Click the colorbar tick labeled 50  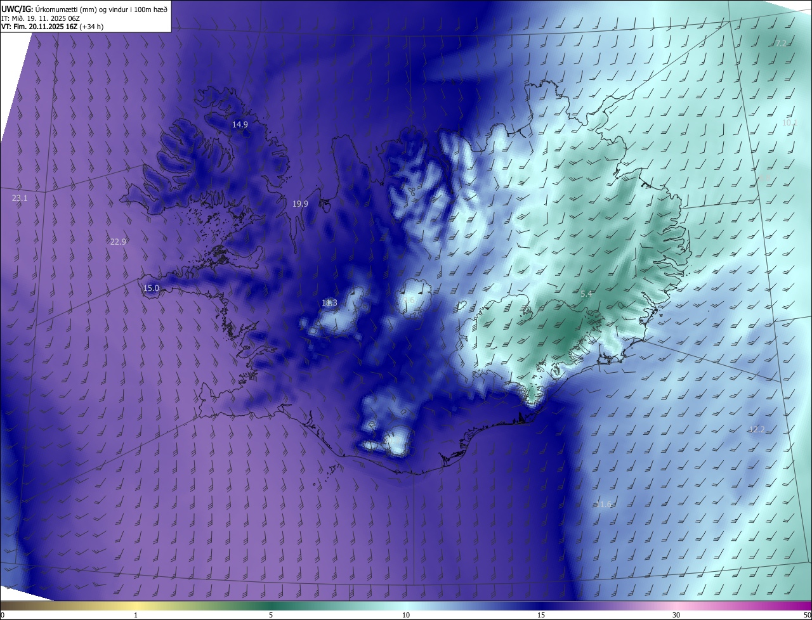(x=807, y=615)
